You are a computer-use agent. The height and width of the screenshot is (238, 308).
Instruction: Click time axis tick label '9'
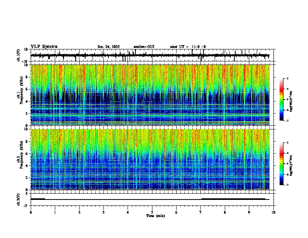coord(249,212)
